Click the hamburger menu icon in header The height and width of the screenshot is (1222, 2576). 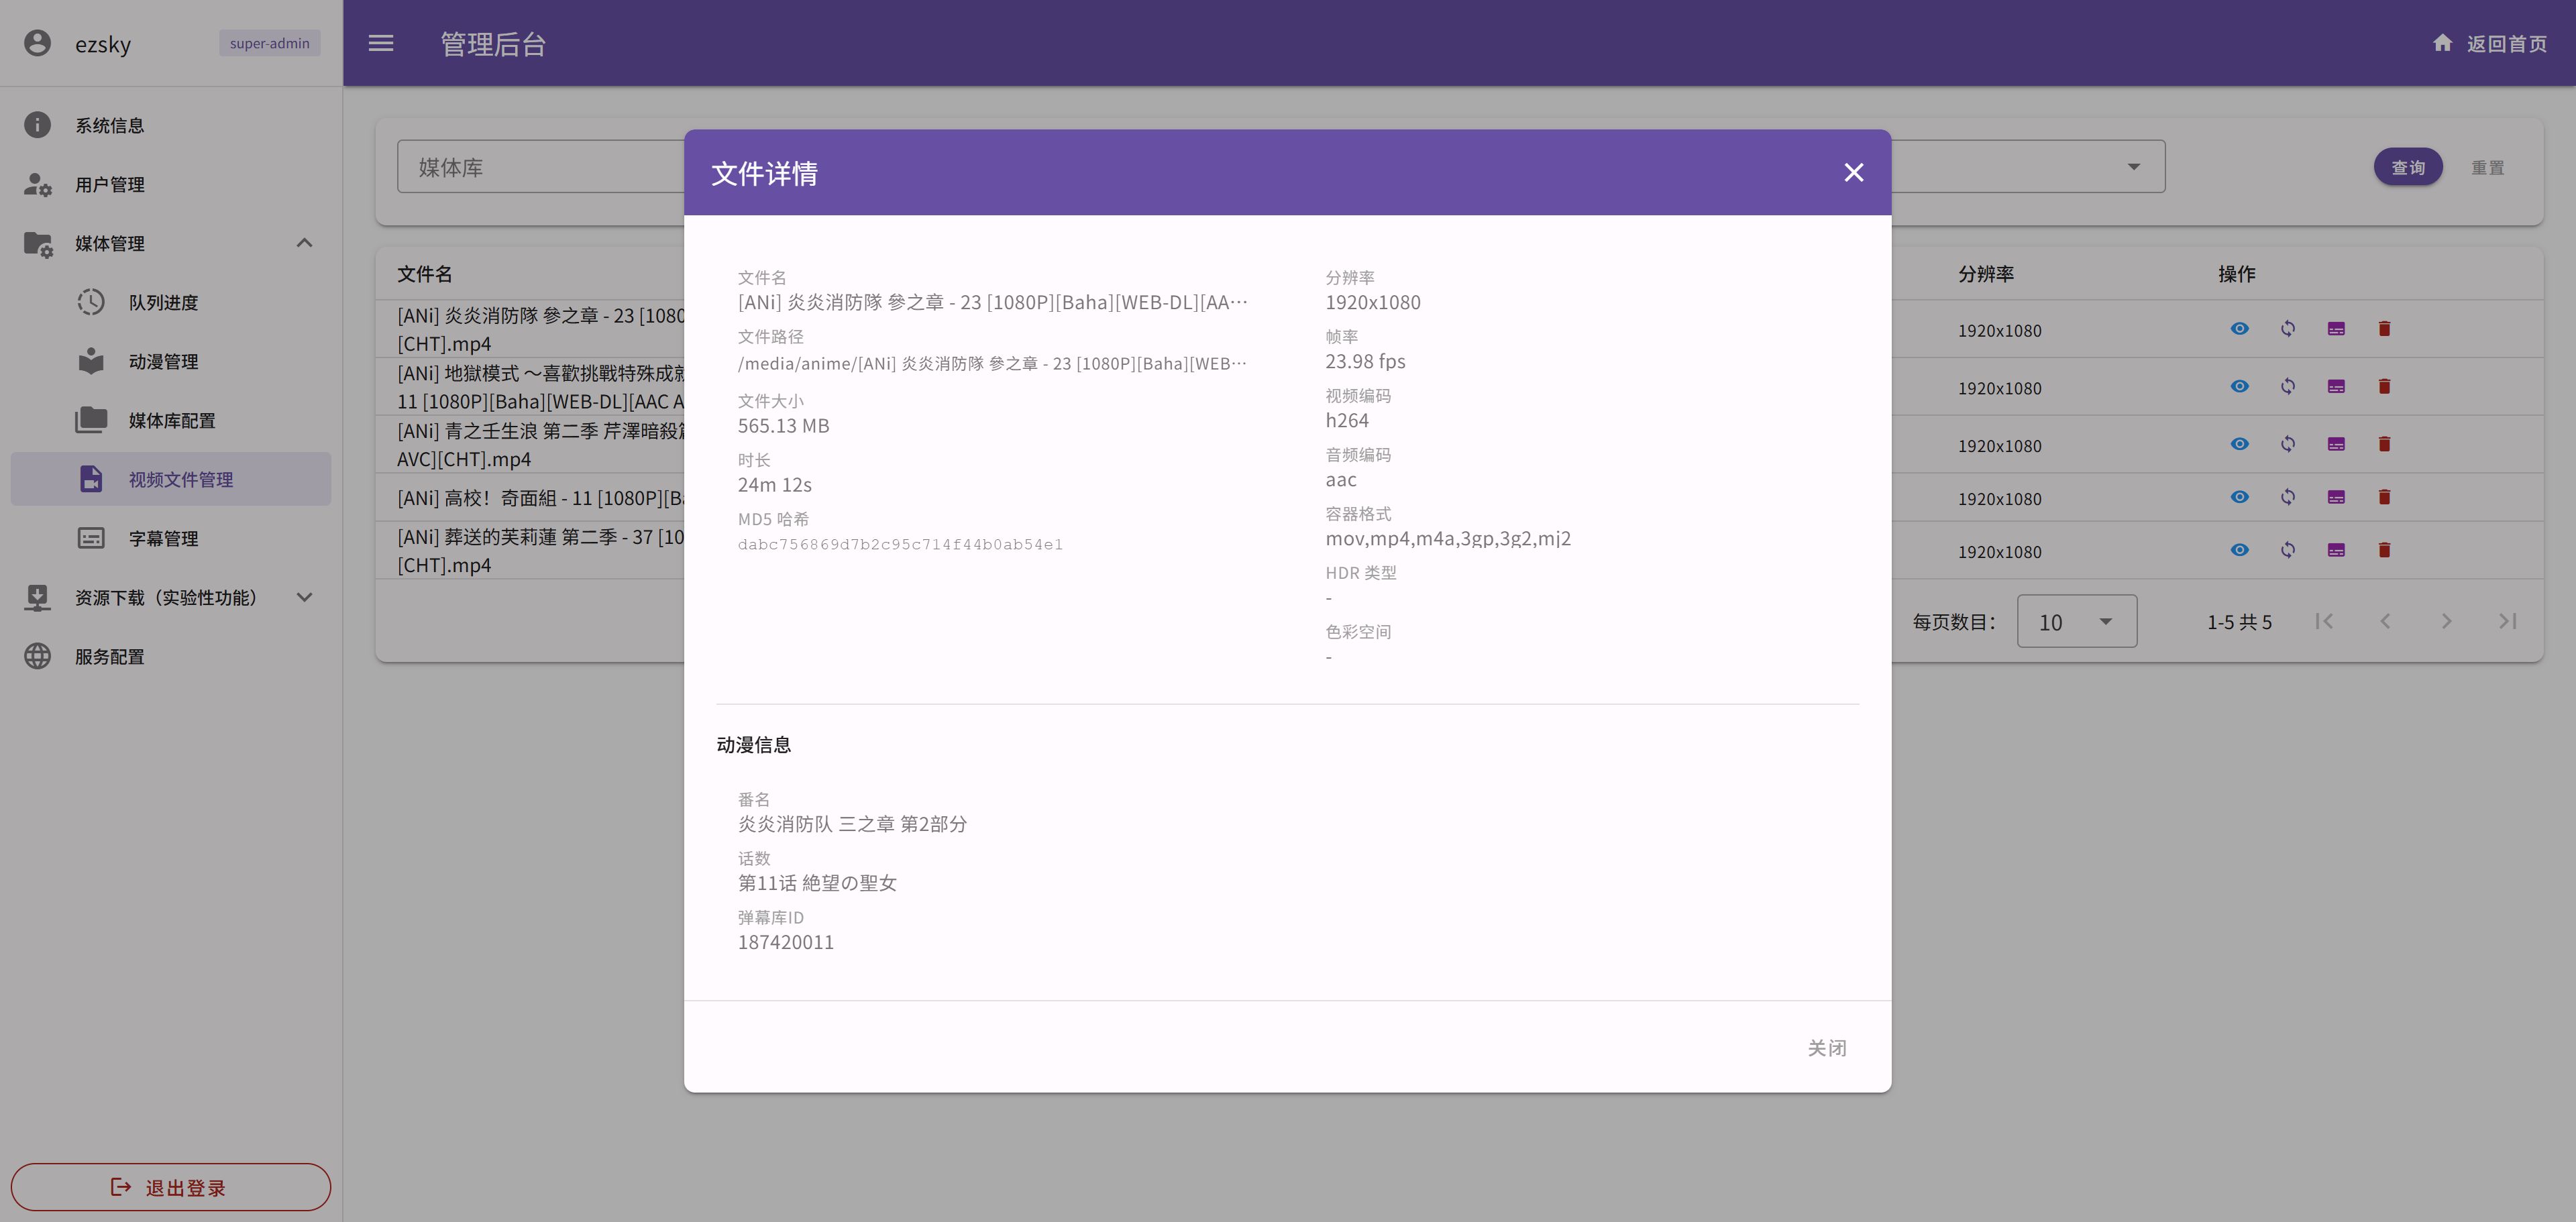[381, 43]
